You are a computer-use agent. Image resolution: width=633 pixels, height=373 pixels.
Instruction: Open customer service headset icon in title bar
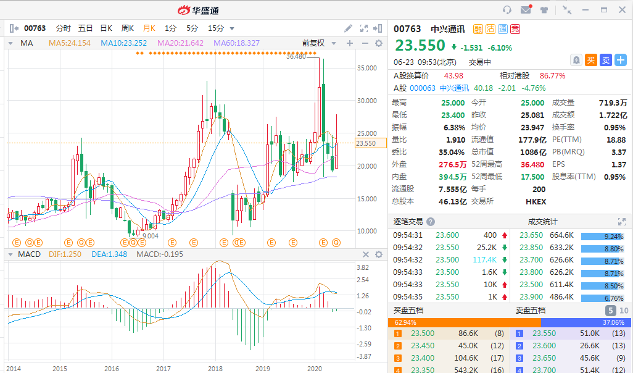point(507,10)
